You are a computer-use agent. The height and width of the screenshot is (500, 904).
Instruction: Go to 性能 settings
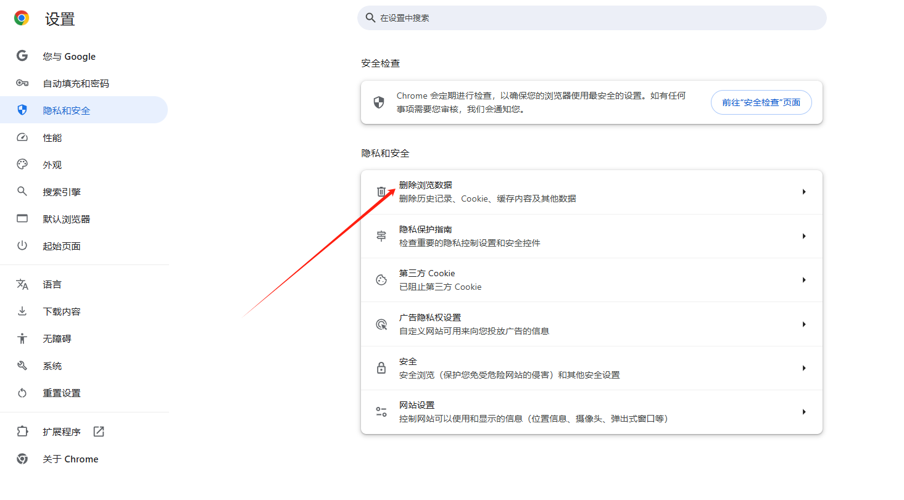(x=84, y=137)
